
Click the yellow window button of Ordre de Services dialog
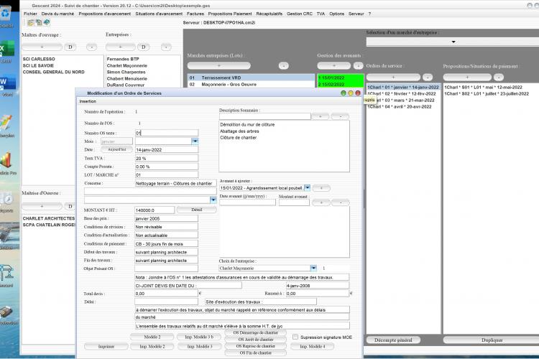point(350,93)
